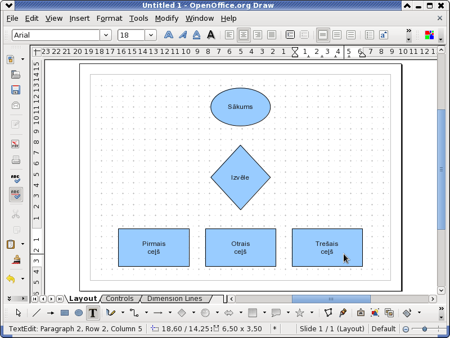The image size is (450, 338).
Task: Toggle Italic text formatting
Action: tap(182, 35)
